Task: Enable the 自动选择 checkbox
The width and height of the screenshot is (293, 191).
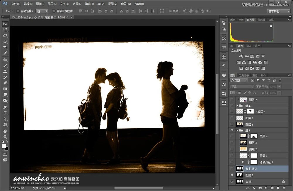Action: (18, 11)
